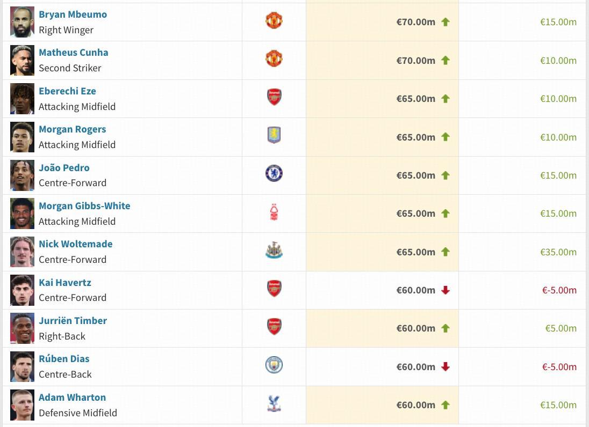Click Manchester City crest beside Rúben Dias
Image resolution: width=589 pixels, height=427 pixels.
274,365
